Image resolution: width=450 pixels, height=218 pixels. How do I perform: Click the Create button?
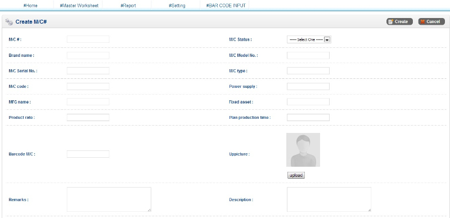(x=399, y=21)
